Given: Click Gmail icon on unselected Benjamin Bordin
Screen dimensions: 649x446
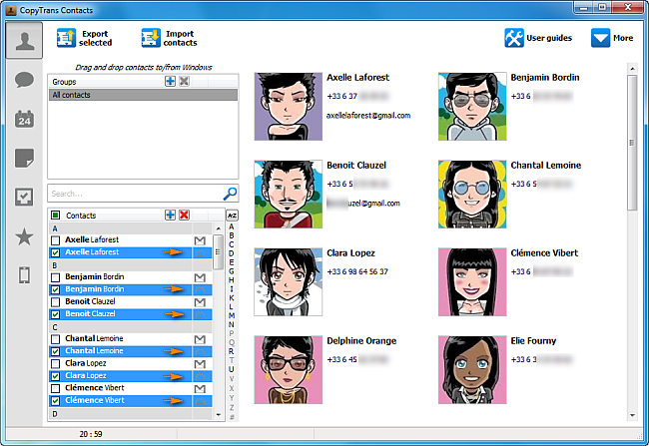Looking at the screenshot, I should [x=200, y=277].
